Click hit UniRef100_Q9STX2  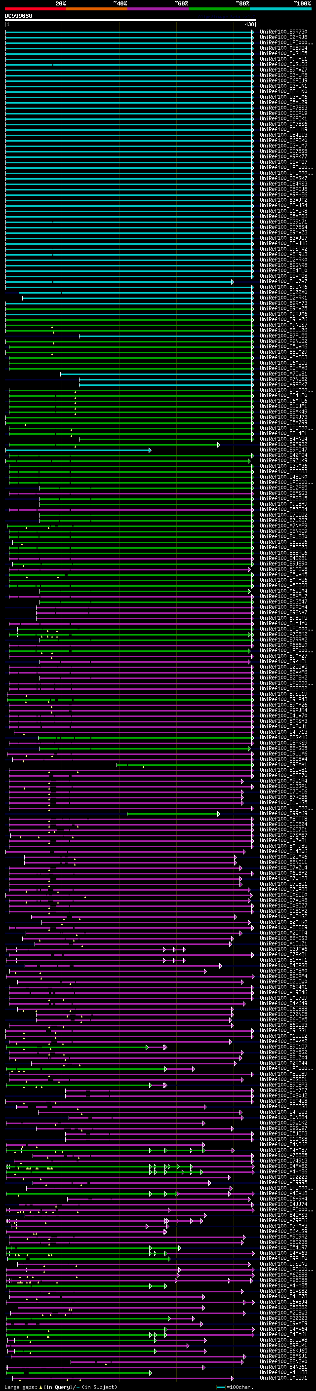[x=283, y=249]
